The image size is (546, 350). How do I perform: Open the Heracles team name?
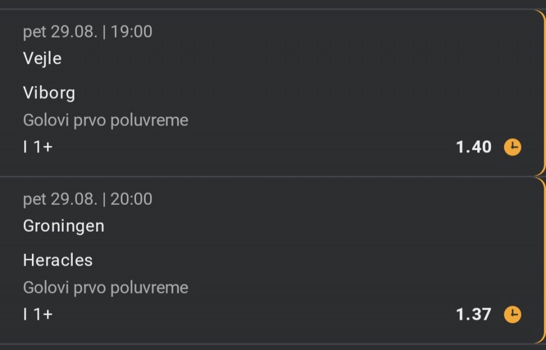click(58, 261)
